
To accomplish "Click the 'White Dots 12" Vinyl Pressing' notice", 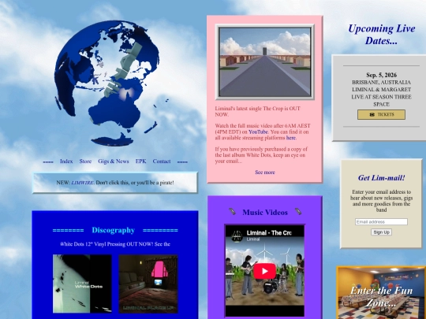I will point(115,244).
